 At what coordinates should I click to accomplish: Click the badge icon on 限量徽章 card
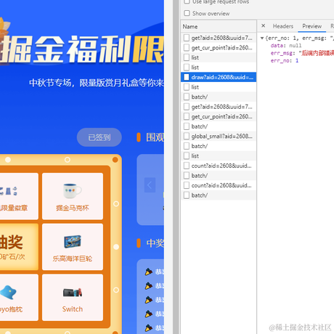click(9, 191)
